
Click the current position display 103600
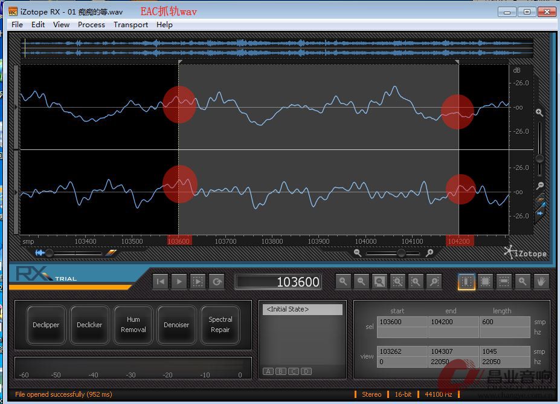click(278, 282)
